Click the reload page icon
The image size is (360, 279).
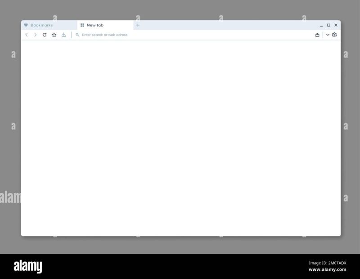click(x=45, y=35)
